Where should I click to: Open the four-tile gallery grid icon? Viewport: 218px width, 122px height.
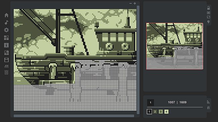[x=6, y=38]
